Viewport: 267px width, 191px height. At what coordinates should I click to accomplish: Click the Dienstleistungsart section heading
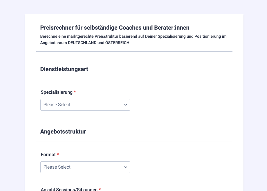pos(64,69)
